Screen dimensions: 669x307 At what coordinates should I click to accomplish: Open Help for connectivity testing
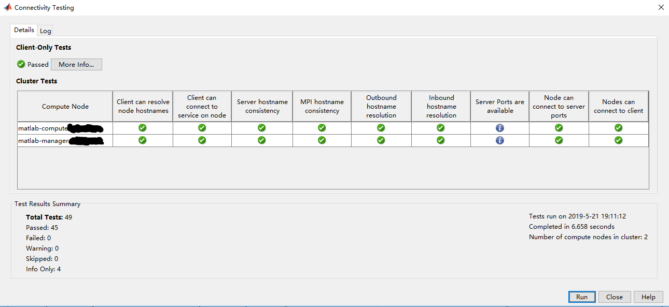[x=648, y=297]
